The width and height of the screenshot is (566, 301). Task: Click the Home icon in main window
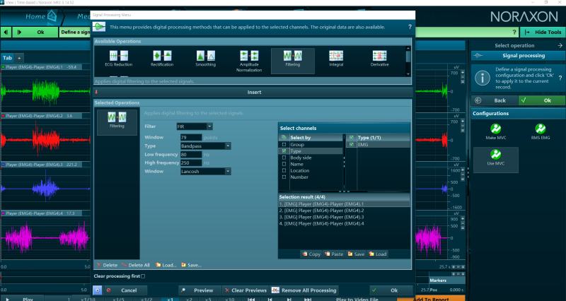52,16
